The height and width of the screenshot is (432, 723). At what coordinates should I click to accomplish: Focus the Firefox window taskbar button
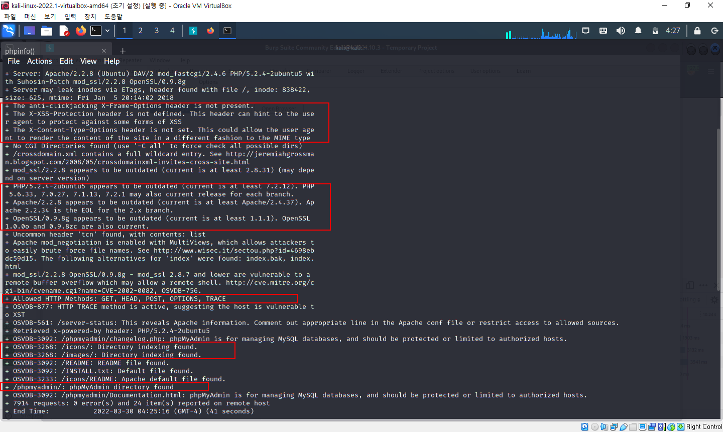click(210, 31)
